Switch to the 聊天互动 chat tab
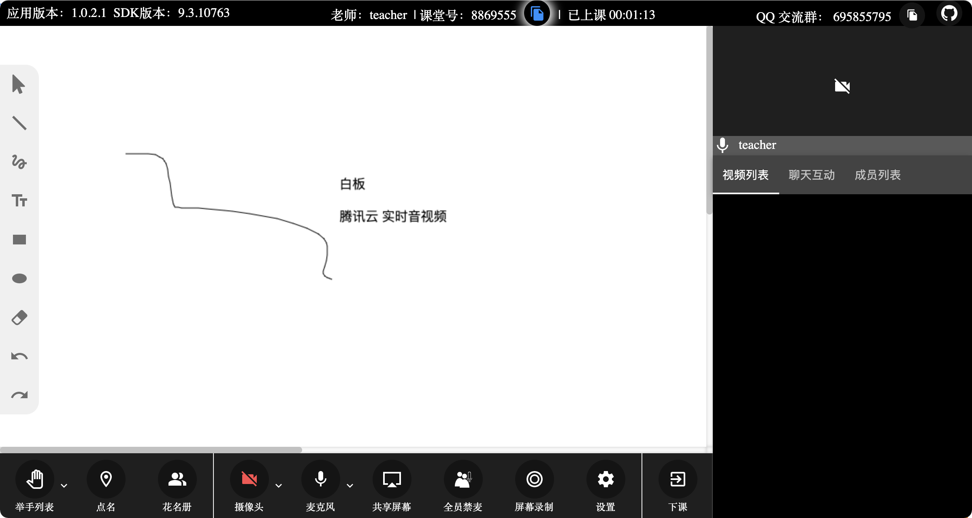Screen dimensions: 972x518 [x=812, y=175]
